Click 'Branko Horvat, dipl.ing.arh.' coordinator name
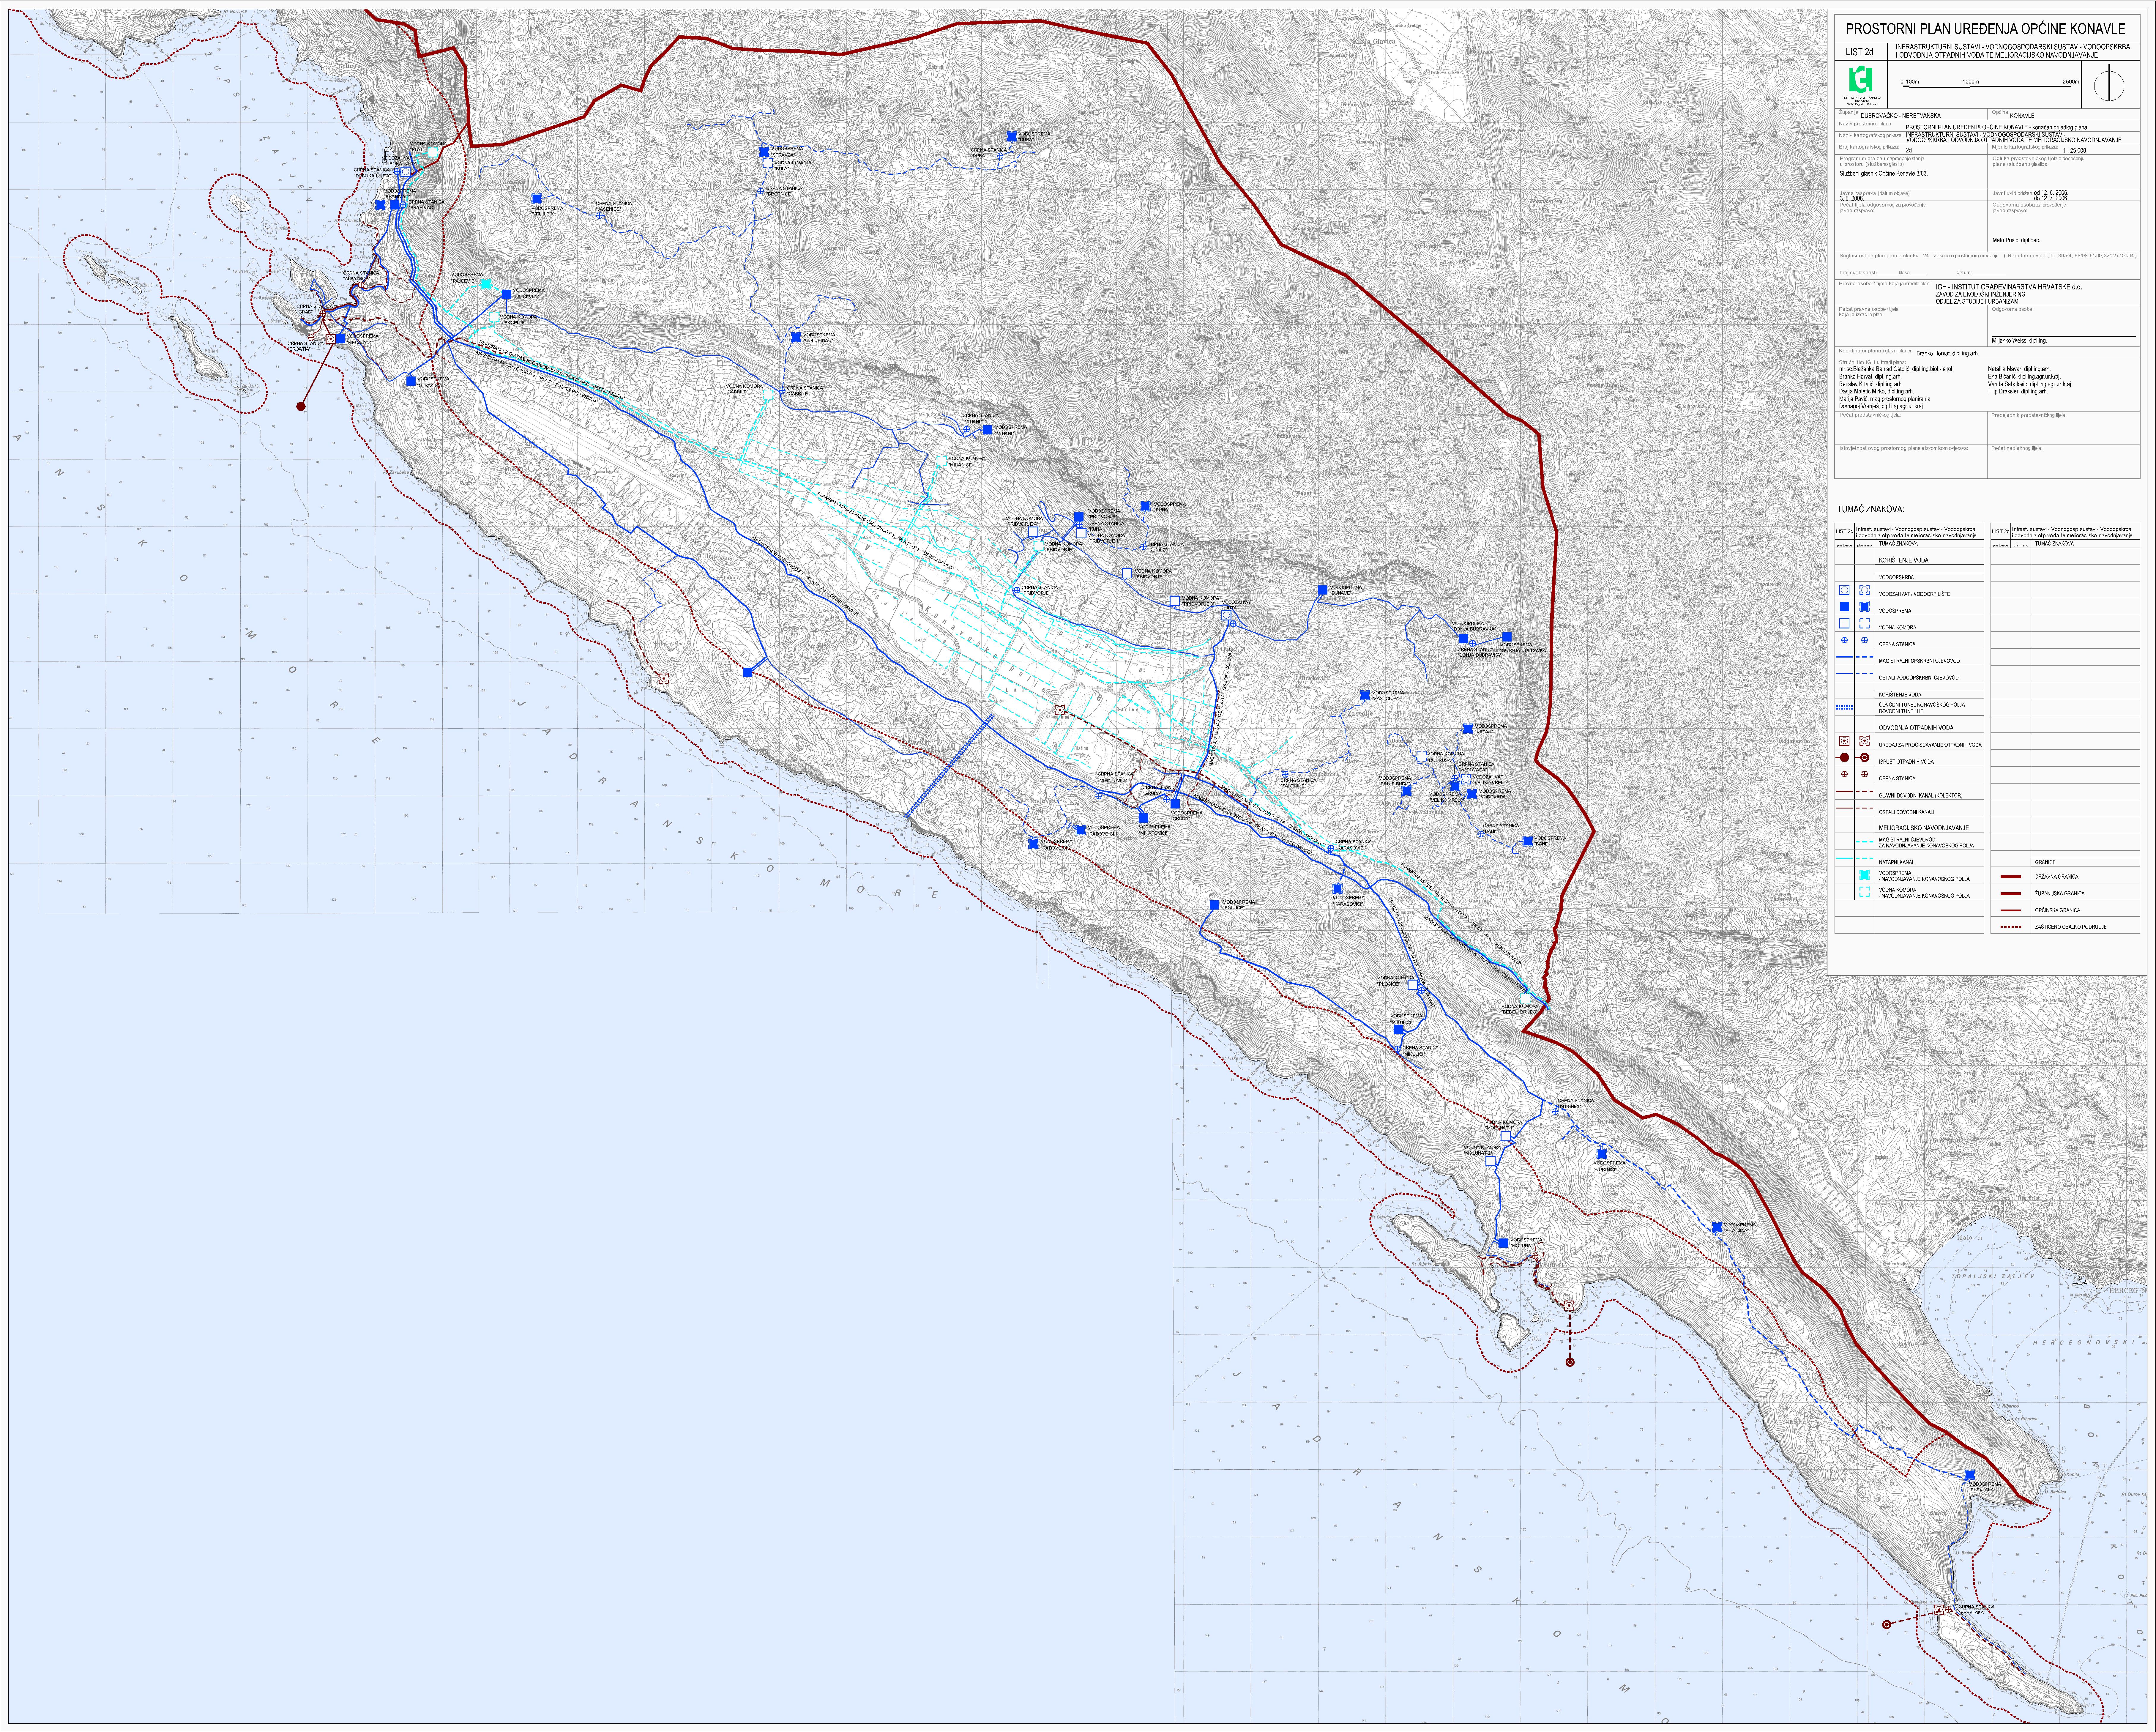Screen dimensions: 2156x1732 1948,354
